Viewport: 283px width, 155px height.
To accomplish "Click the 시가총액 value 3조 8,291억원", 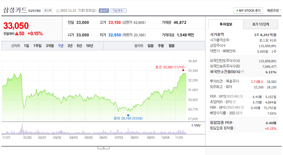I will coord(265,35).
